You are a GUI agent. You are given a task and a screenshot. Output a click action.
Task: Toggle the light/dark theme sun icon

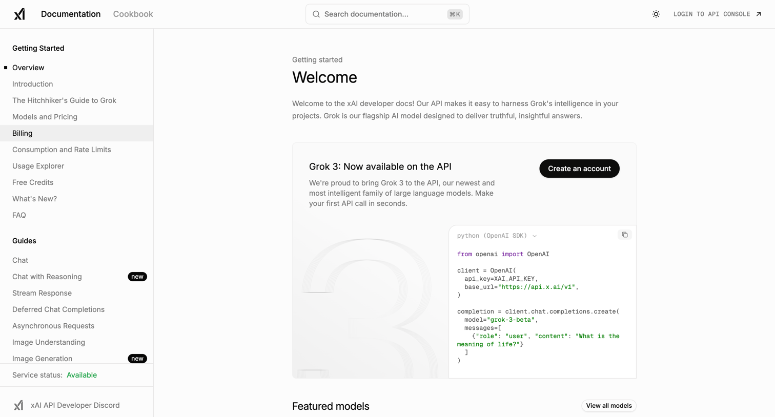[656, 14]
